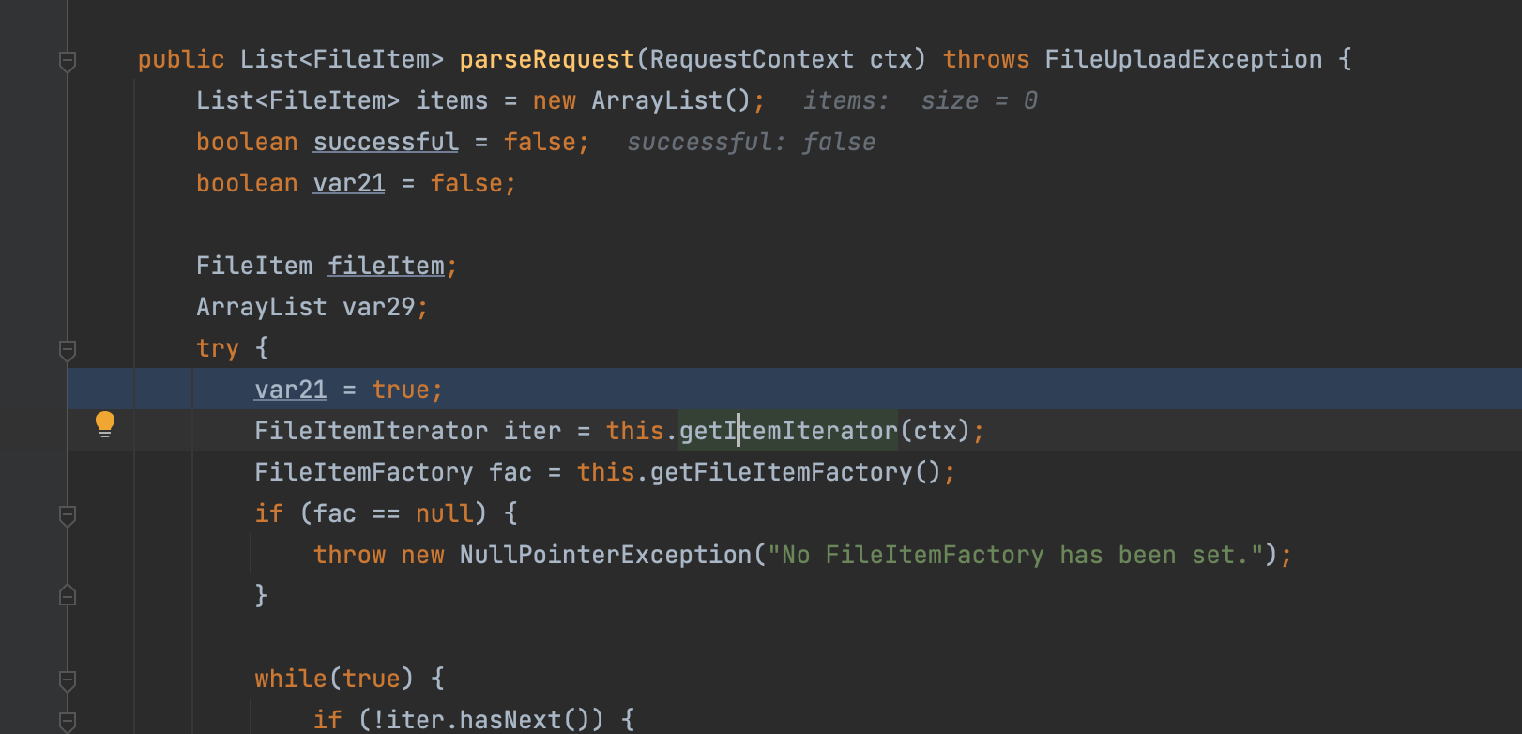
Task: Click the yellow lightbulb quick-fix icon
Action: 105,424
